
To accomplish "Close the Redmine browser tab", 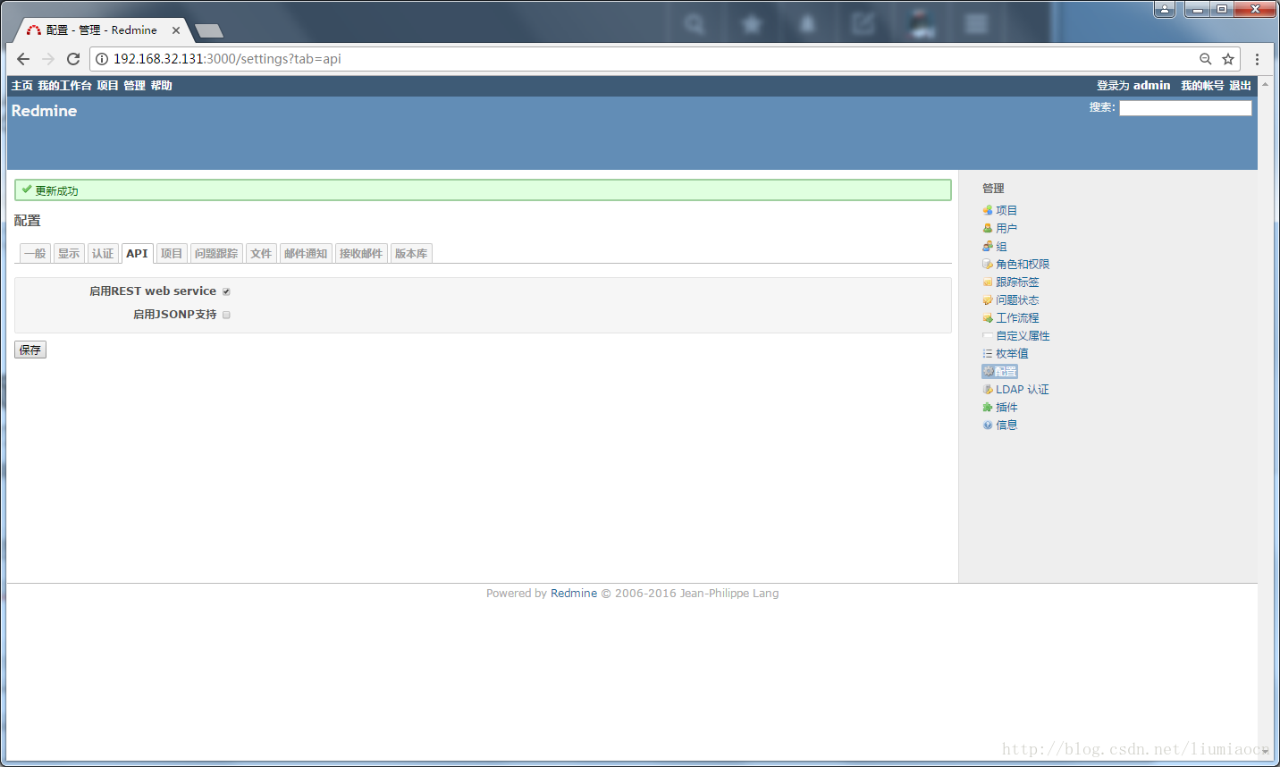I will click(x=176, y=30).
